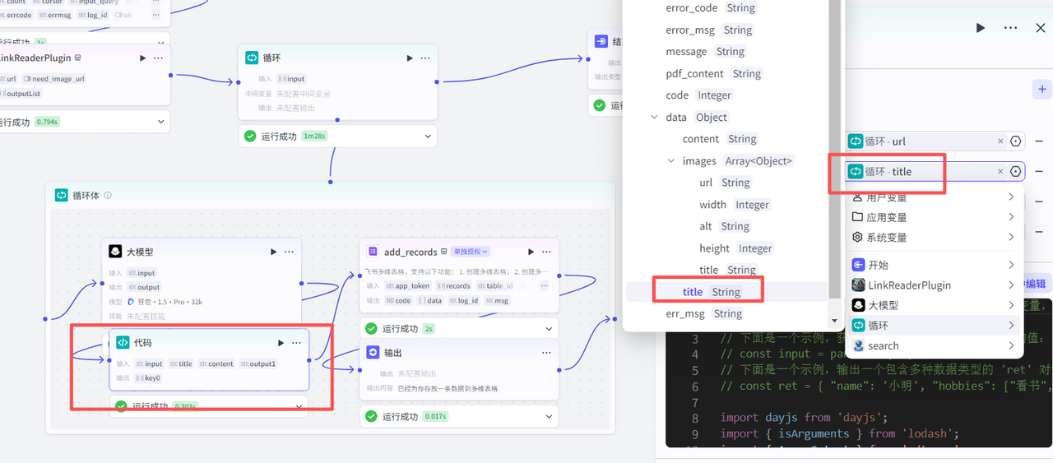The width and height of the screenshot is (1053, 463).
Task: Select content String under data
Action: click(x=720, y=139)
